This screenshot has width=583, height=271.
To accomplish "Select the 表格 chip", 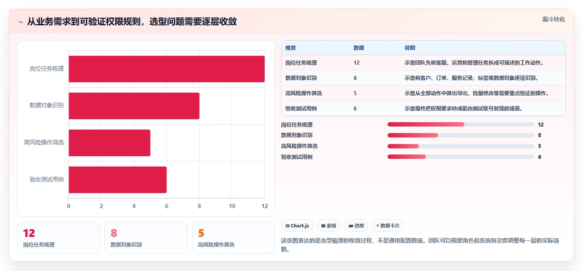I will (x=329, y=226).
